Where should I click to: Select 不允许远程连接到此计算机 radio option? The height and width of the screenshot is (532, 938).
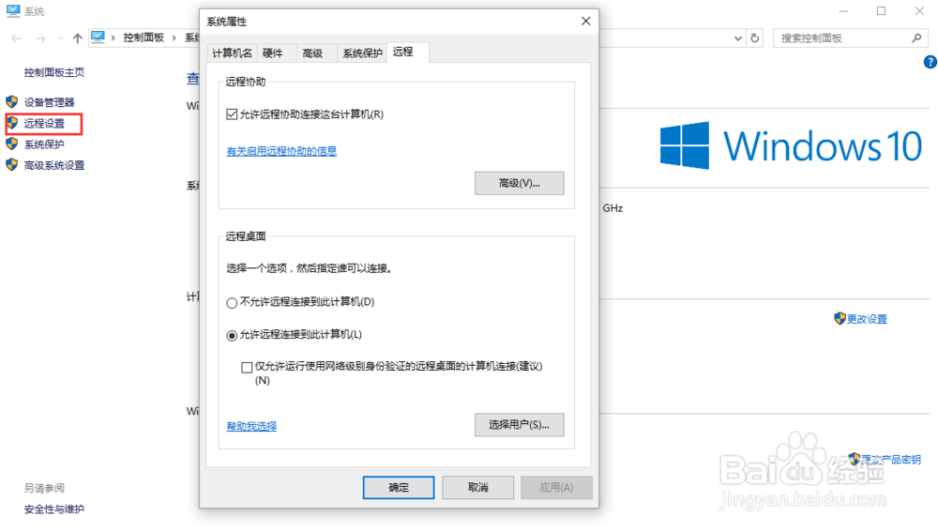(x=232, y=303)
